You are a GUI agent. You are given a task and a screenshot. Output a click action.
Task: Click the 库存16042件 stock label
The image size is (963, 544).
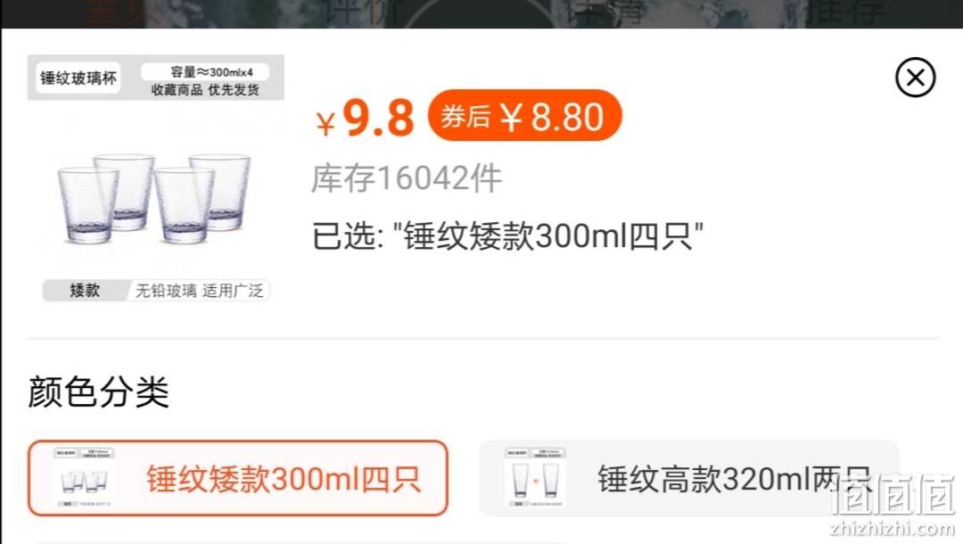[x=407, y=178]
